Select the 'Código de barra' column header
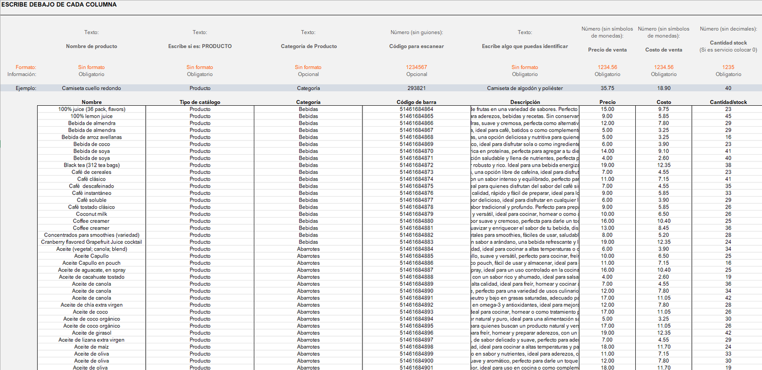The height and width of the screenshot is (370, 762). coord(417,102)
